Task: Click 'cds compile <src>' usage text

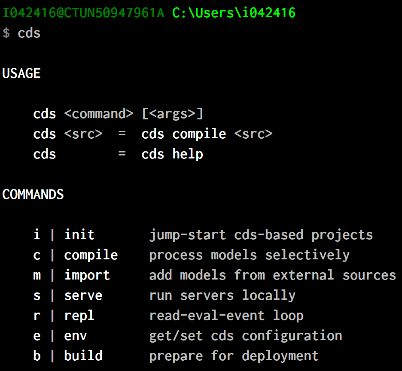Action: [207, 134]
